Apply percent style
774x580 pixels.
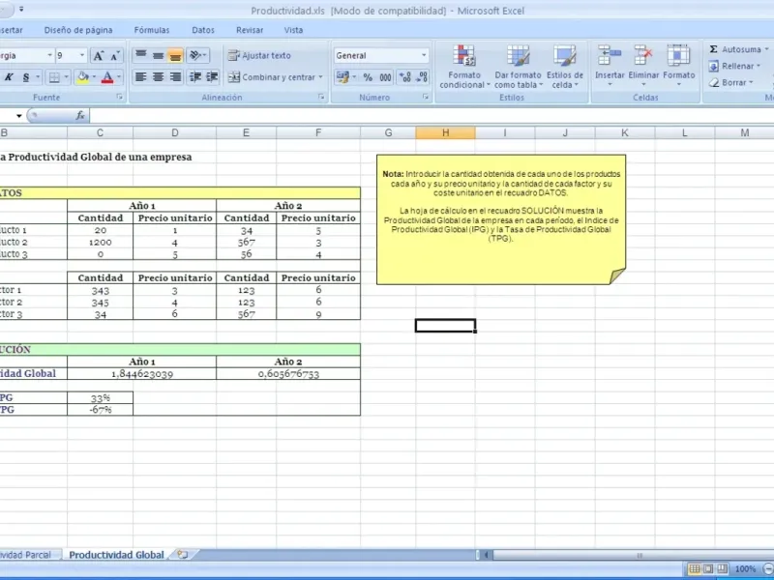(x=368, y=77)
